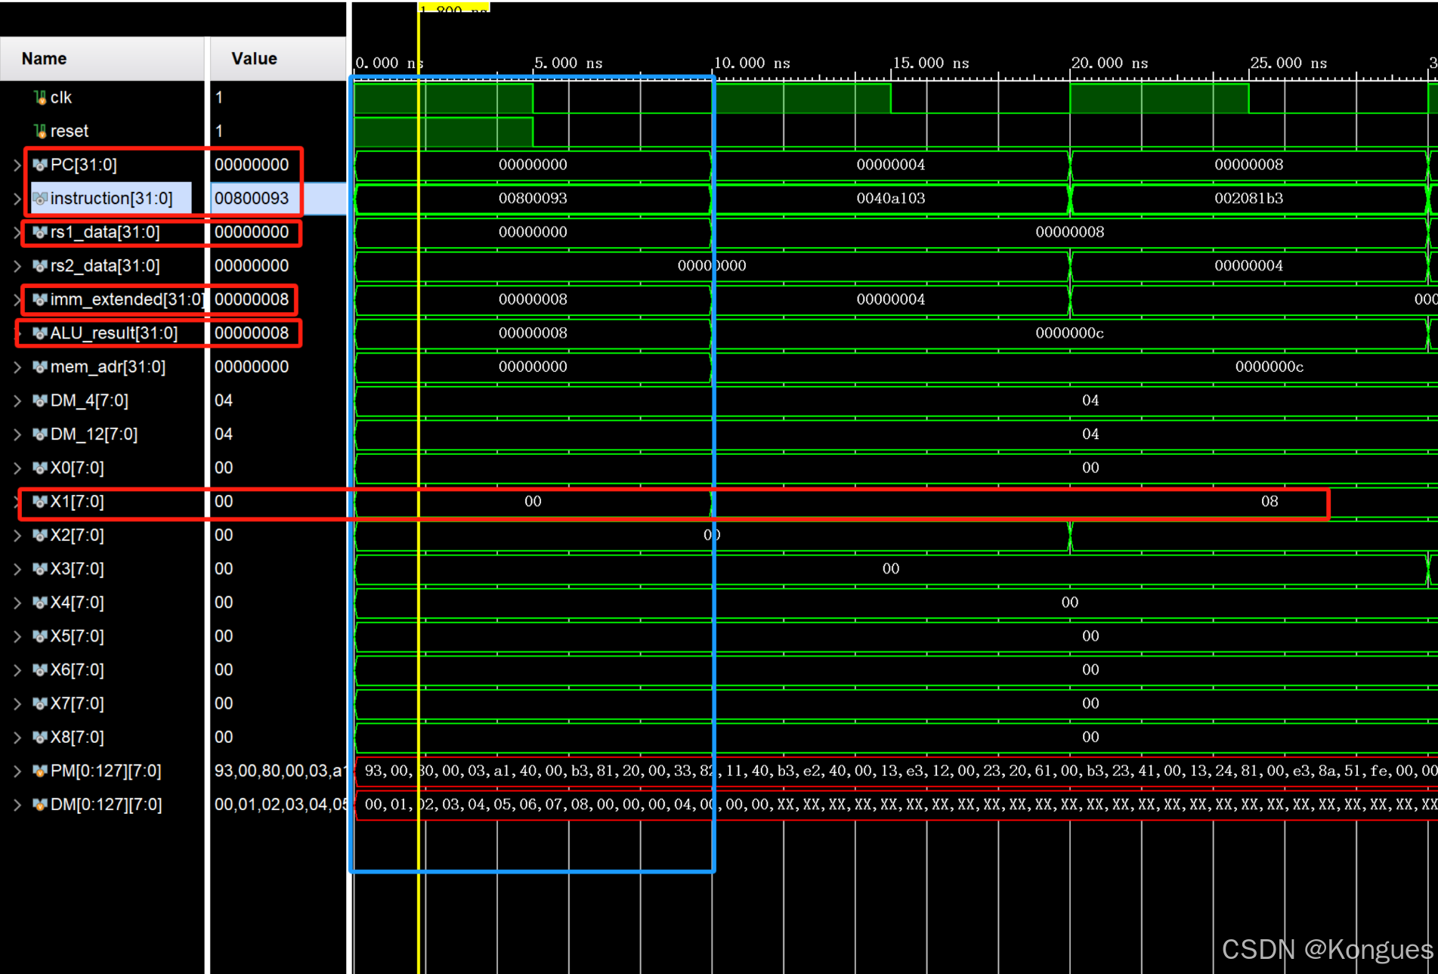Click the X0[7:0] bus icon
The height and width of the screenshot is (974, 1438).
40,468
